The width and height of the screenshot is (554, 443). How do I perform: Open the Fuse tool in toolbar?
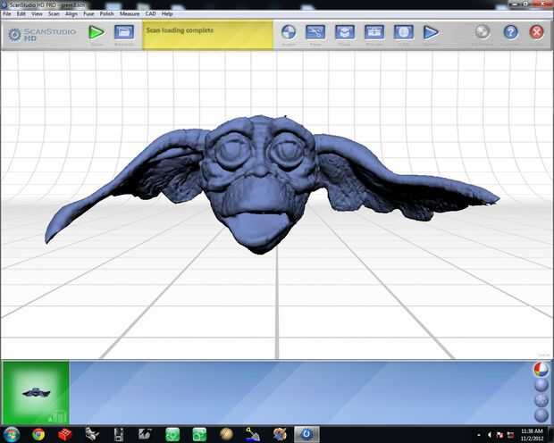click(345, 32)
